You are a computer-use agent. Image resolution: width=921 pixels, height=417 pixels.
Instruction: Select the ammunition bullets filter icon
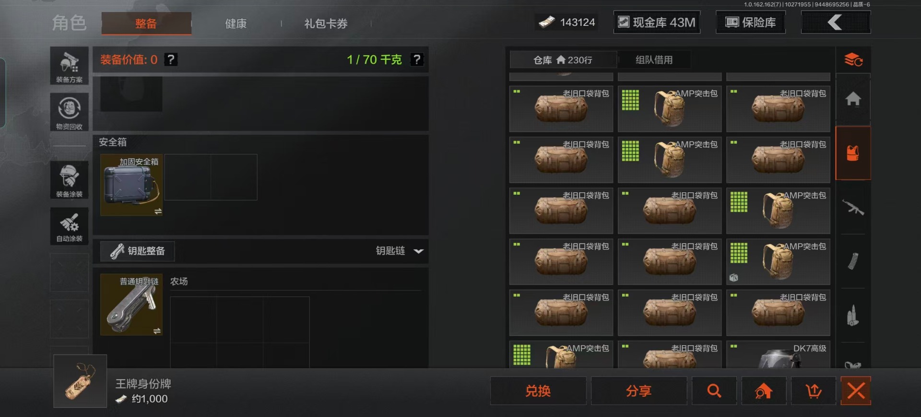(853, 315)
